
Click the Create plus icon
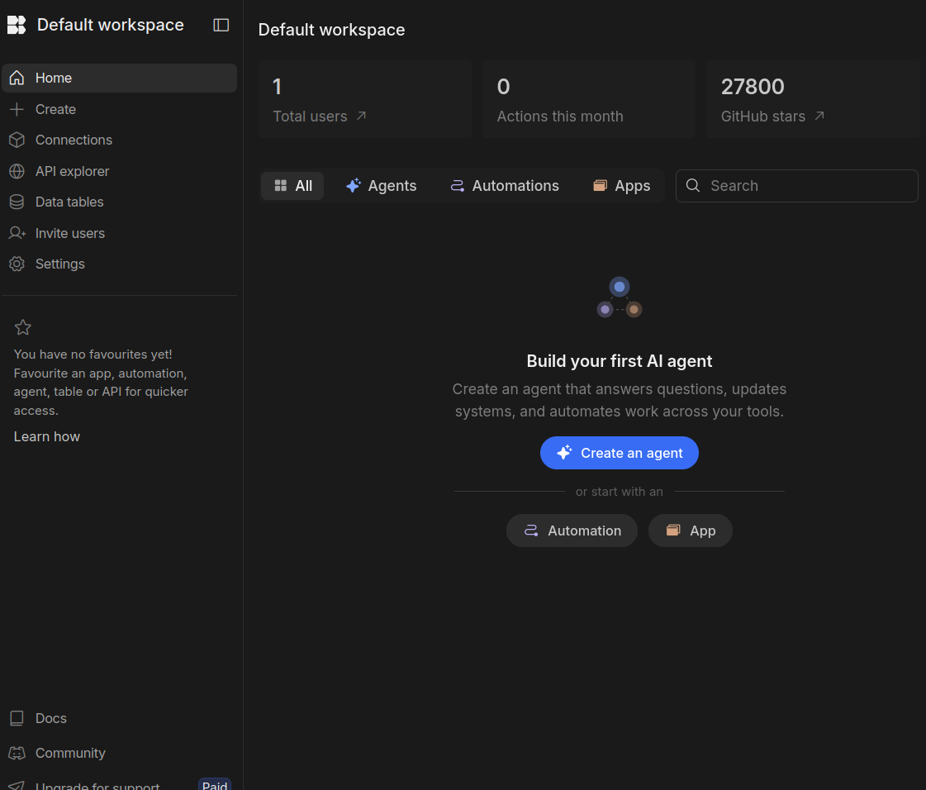[17, 109]
